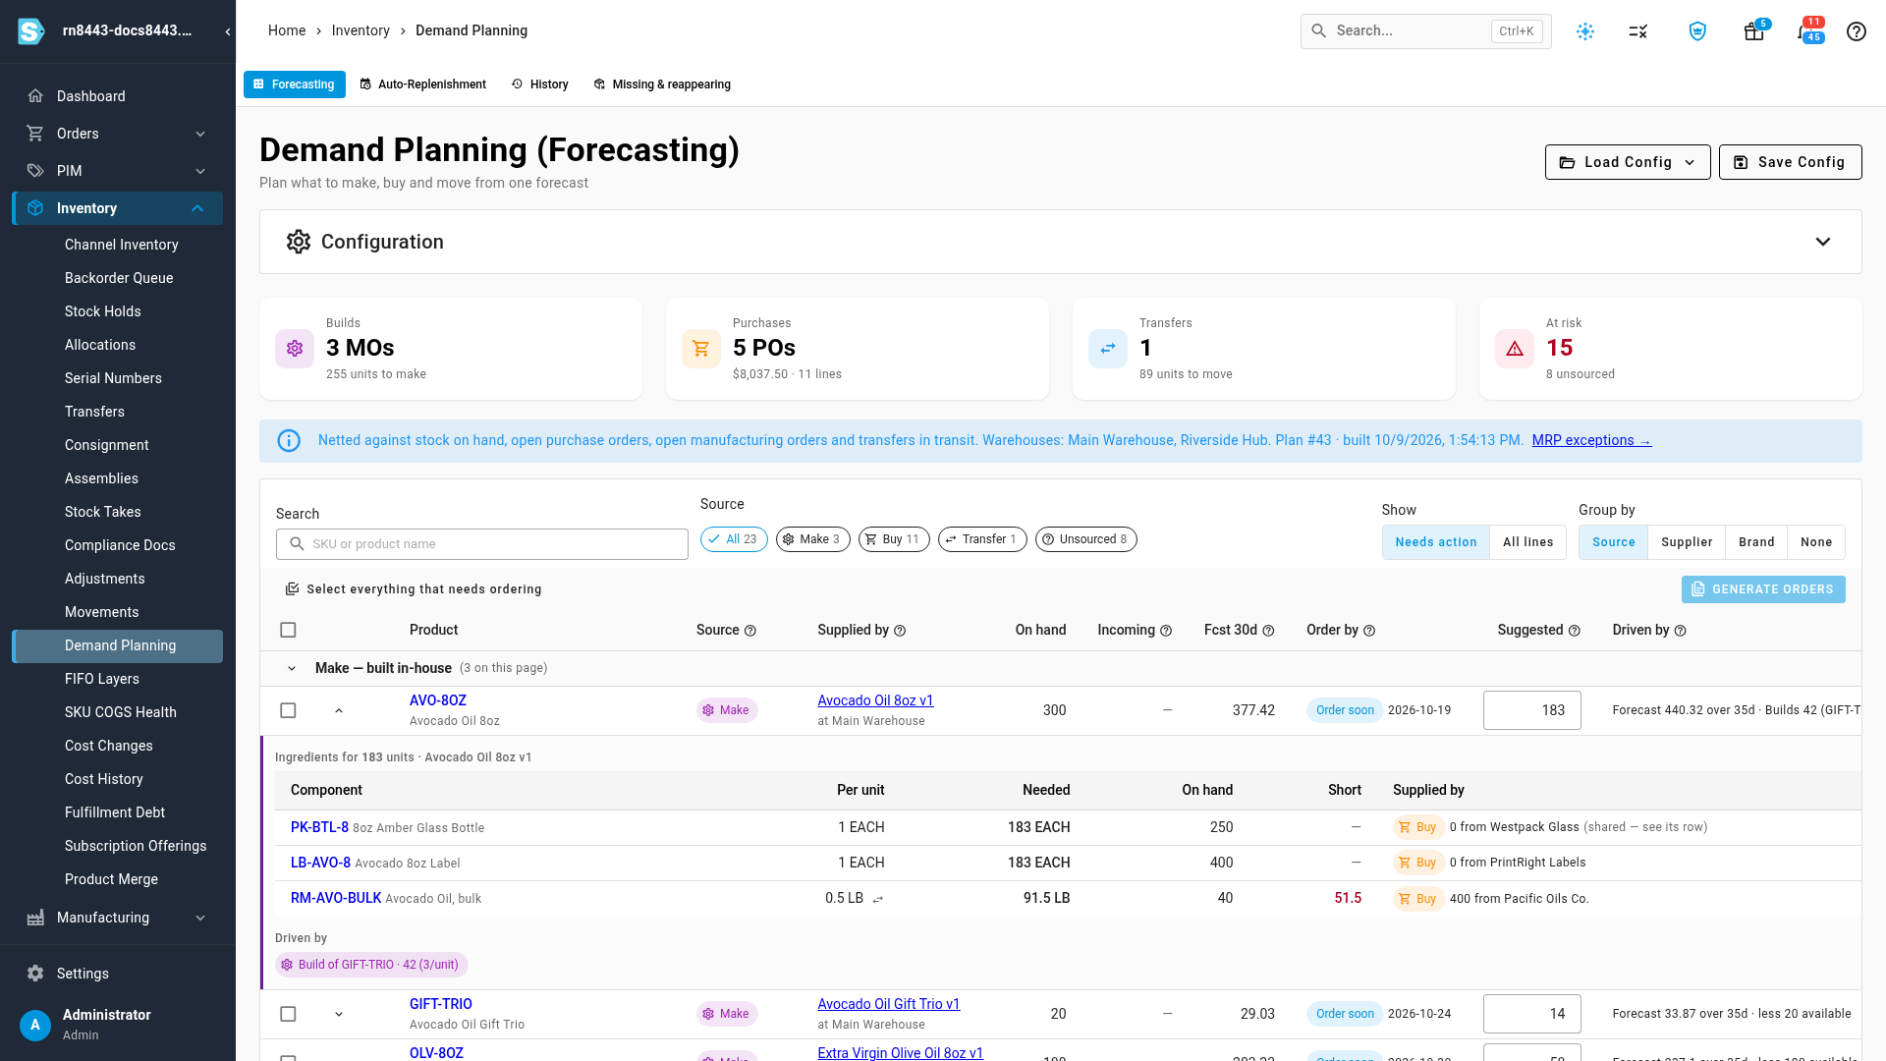Click the SKU or product name search field
1886x1061 pixels.
pyautogui.click(x=482, y=544)
